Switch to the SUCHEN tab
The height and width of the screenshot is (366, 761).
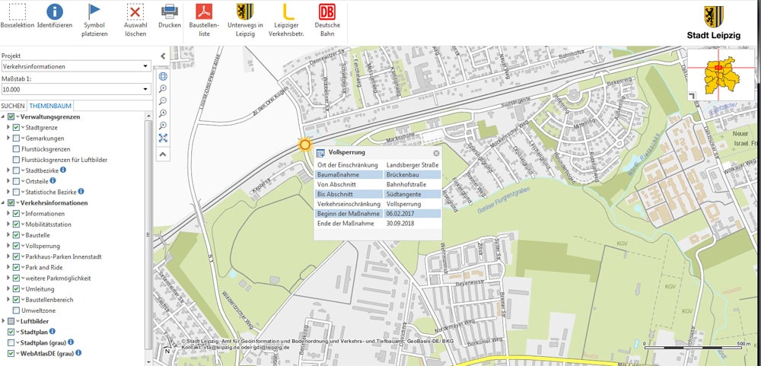coord(13,105)
